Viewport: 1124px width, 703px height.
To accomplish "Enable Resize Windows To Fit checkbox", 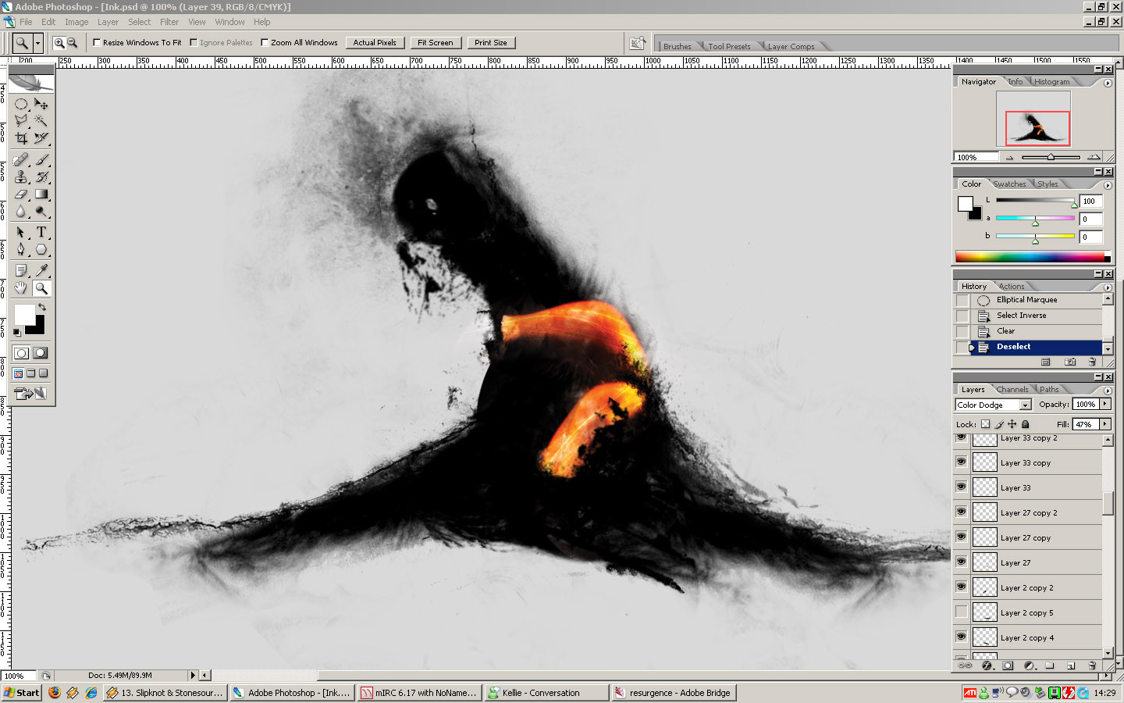I will coord(97,43).
